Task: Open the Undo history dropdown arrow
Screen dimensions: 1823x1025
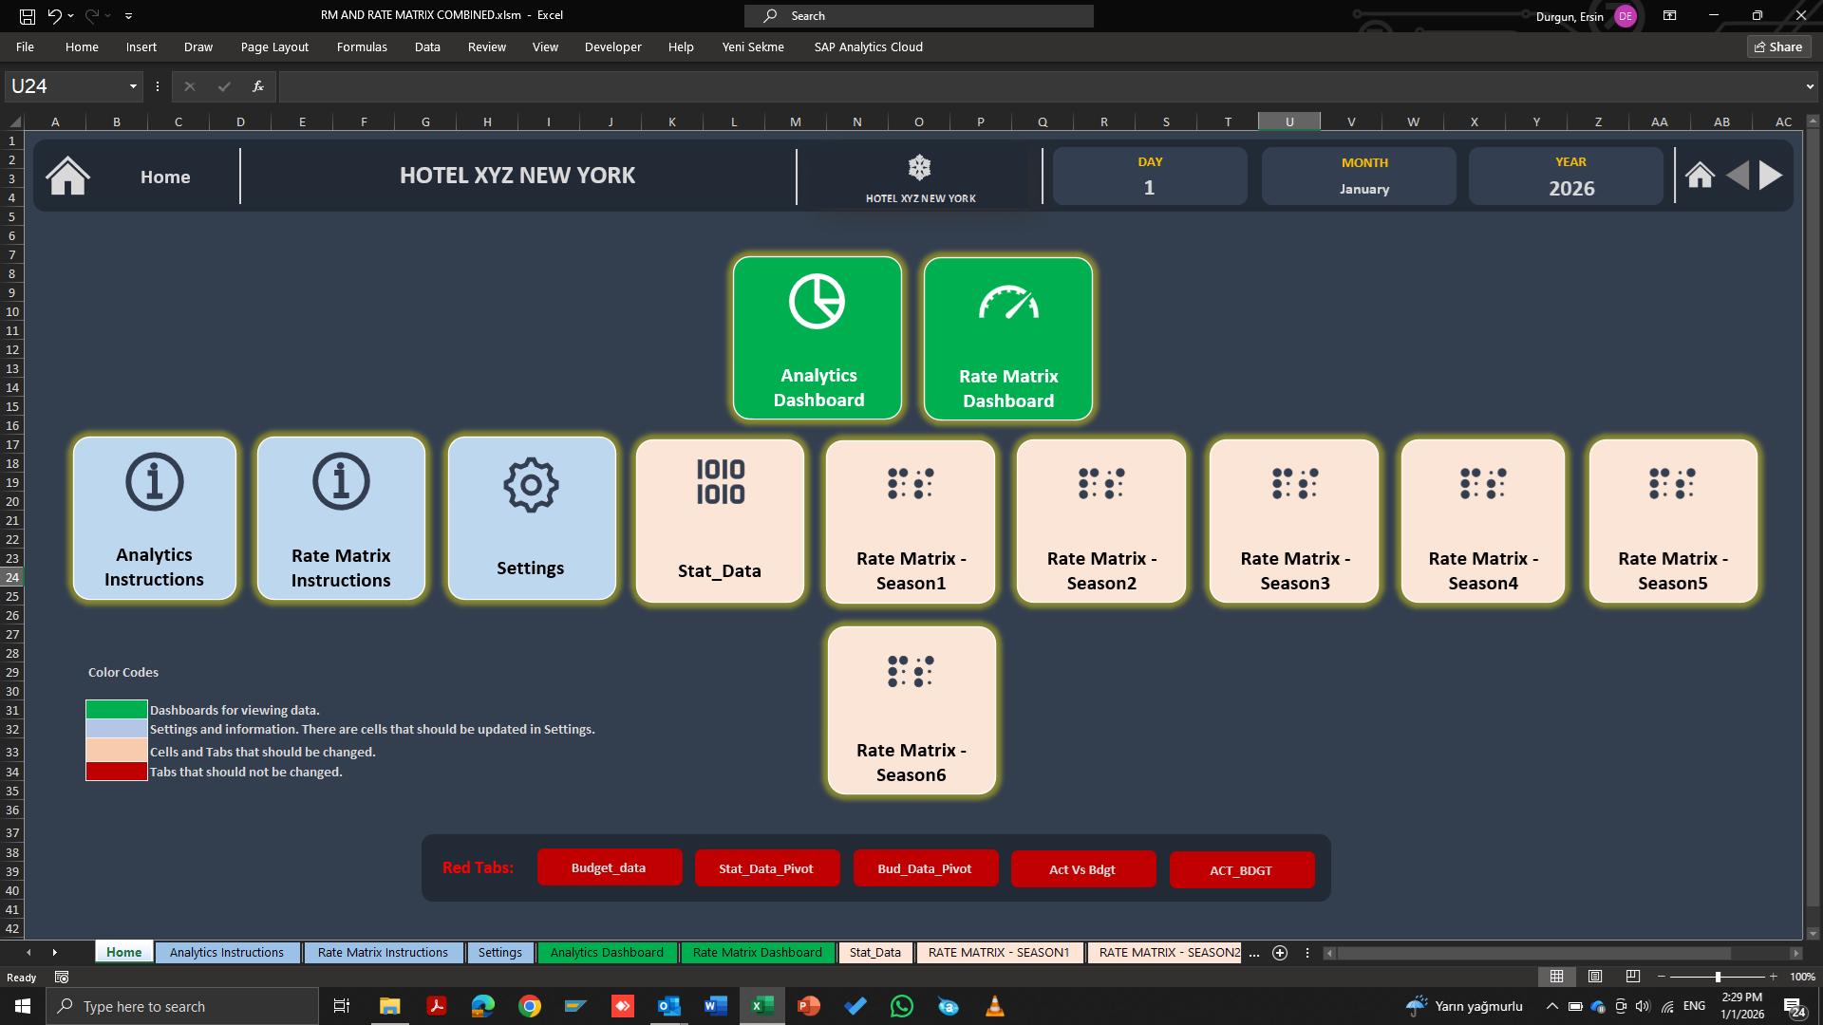Action: point(71,16)
